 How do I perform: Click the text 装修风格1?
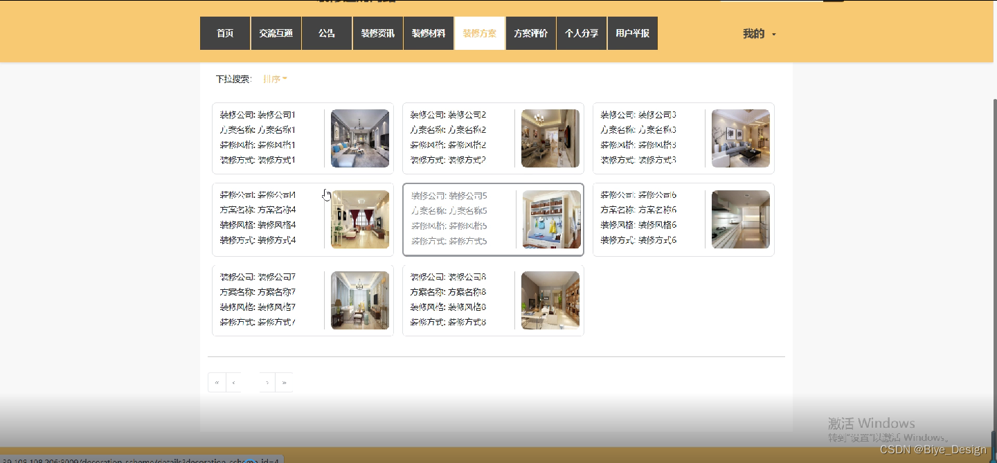point(277,145)
